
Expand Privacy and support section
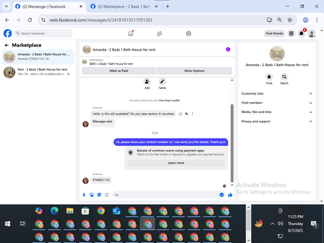pos(277,121)
